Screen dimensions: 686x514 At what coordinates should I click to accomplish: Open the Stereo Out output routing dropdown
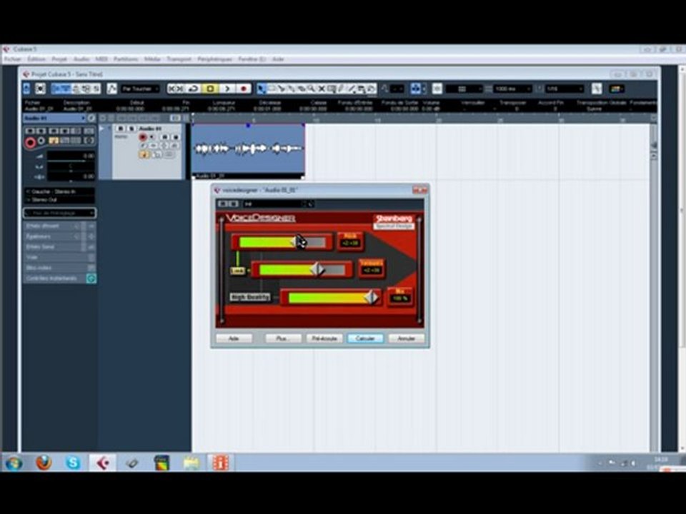59,200
